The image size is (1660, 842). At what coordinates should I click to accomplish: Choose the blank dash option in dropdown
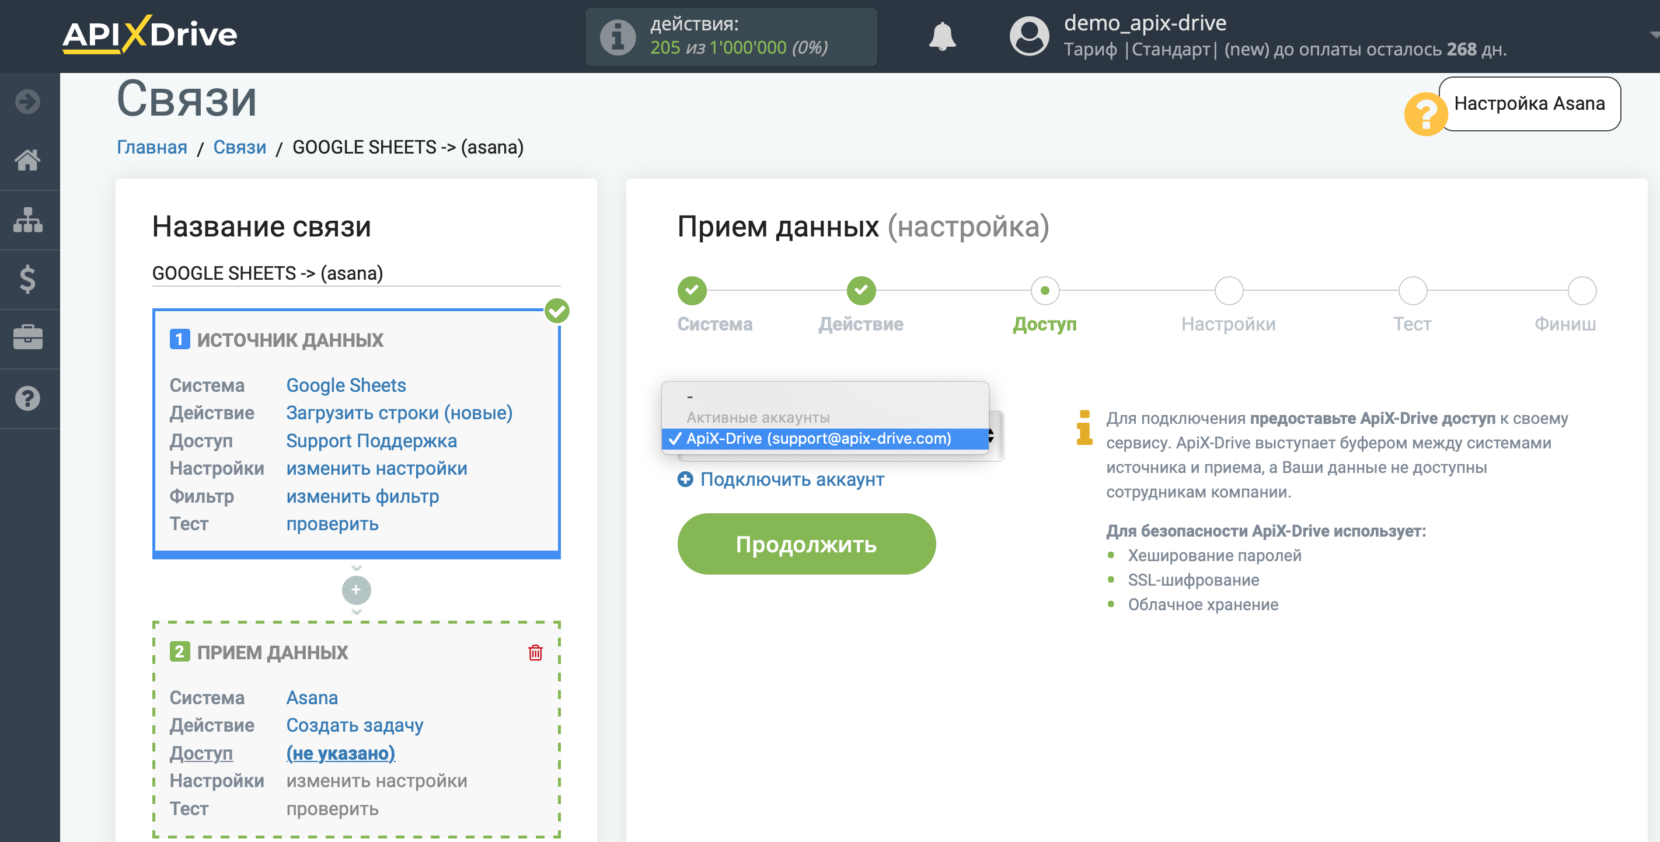click(x=825, y=396)
